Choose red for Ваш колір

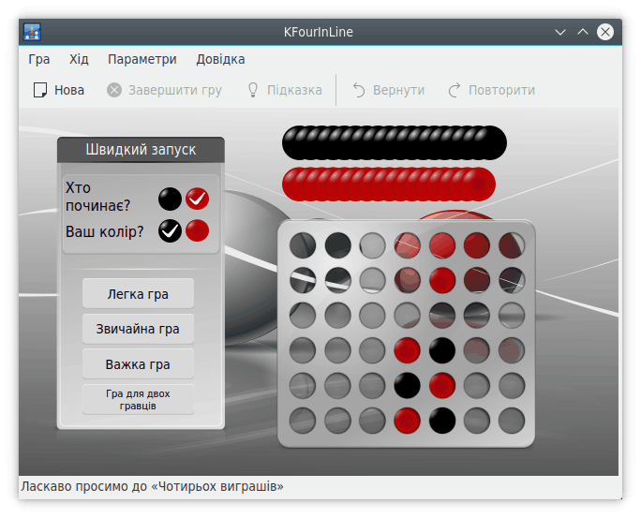(198, 230)
